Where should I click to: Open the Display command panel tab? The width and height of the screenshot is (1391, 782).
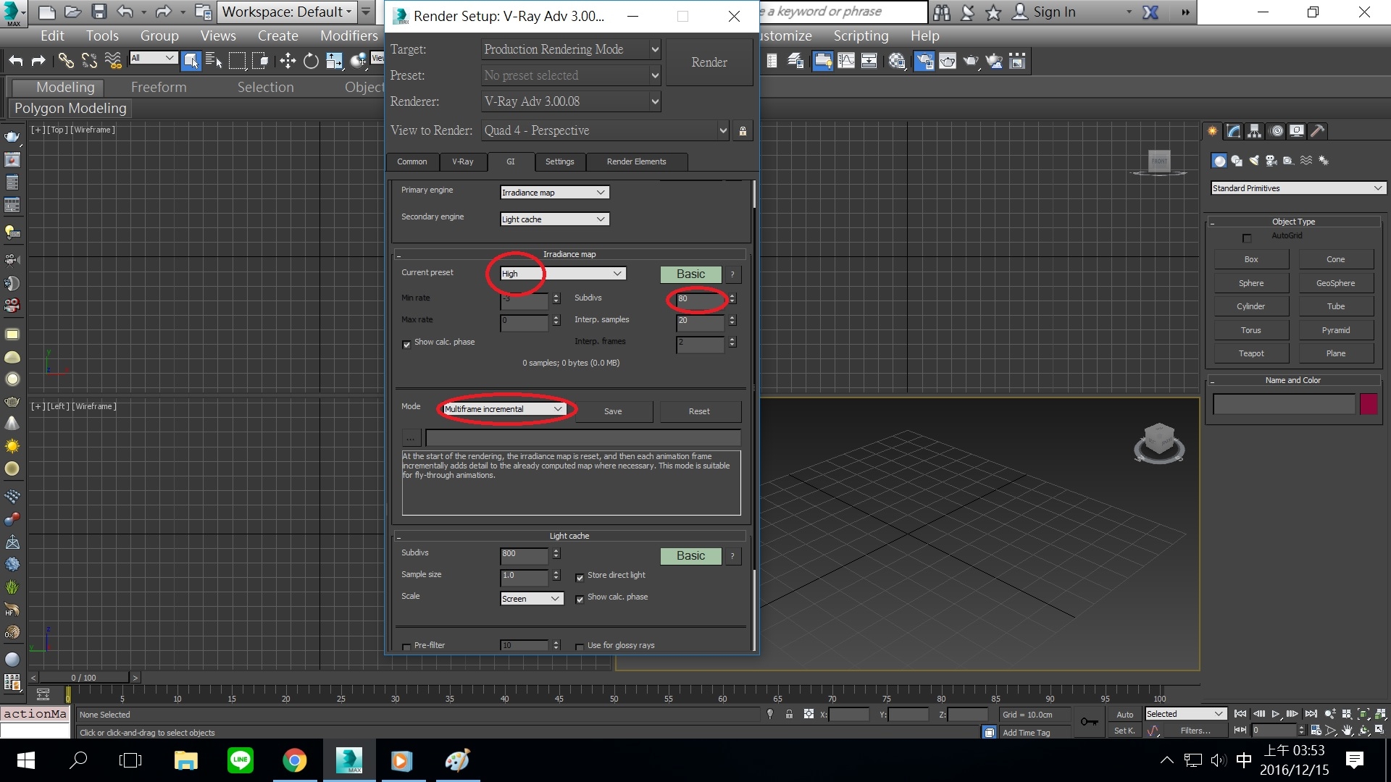pos(1297,131)
